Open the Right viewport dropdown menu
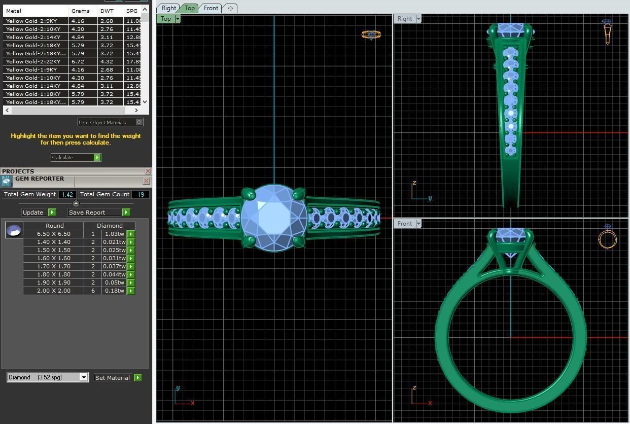630x424 pixels. pos(418,19)
